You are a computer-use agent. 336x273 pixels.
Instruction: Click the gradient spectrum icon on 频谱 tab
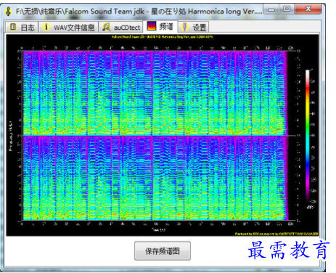[151, 25]
